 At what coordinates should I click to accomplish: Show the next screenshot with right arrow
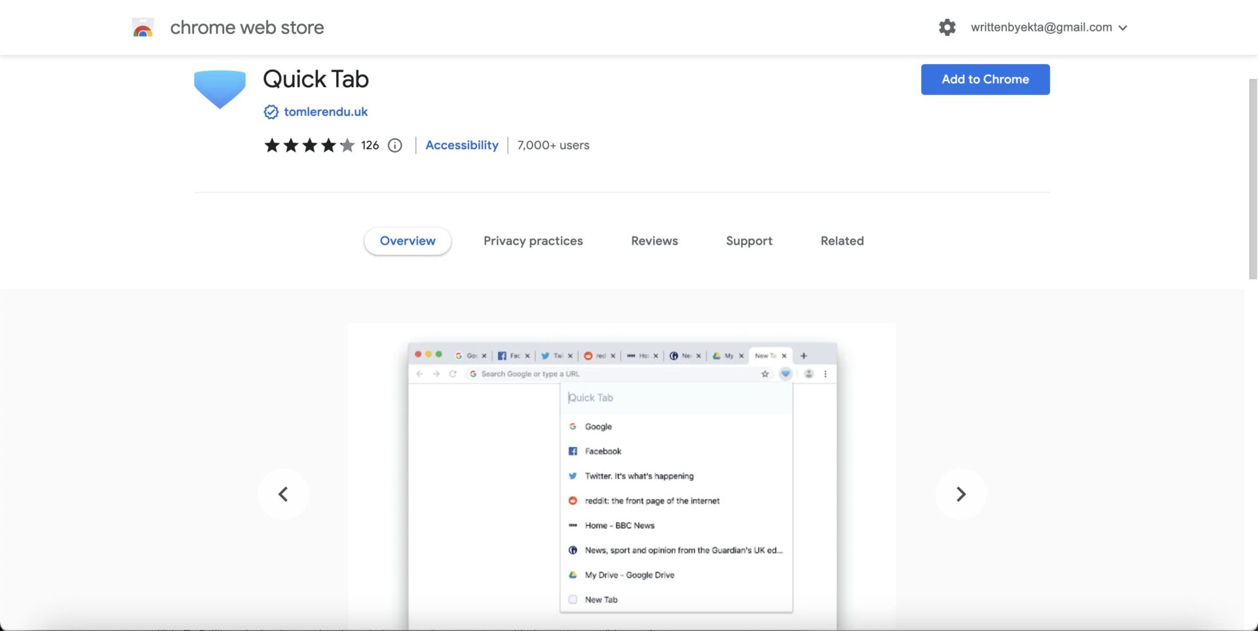(x=961, y=494)
